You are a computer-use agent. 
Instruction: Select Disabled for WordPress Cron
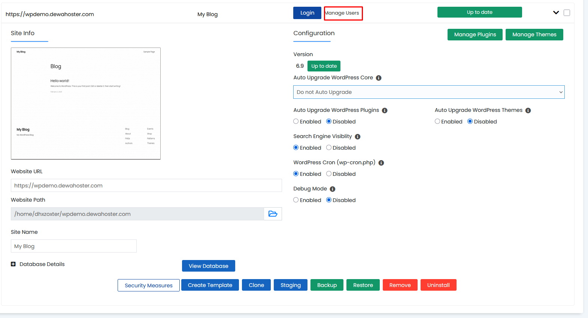329,174
